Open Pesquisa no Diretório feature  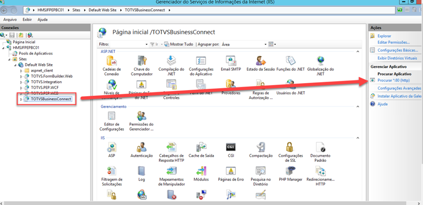[x=260, y=176]
